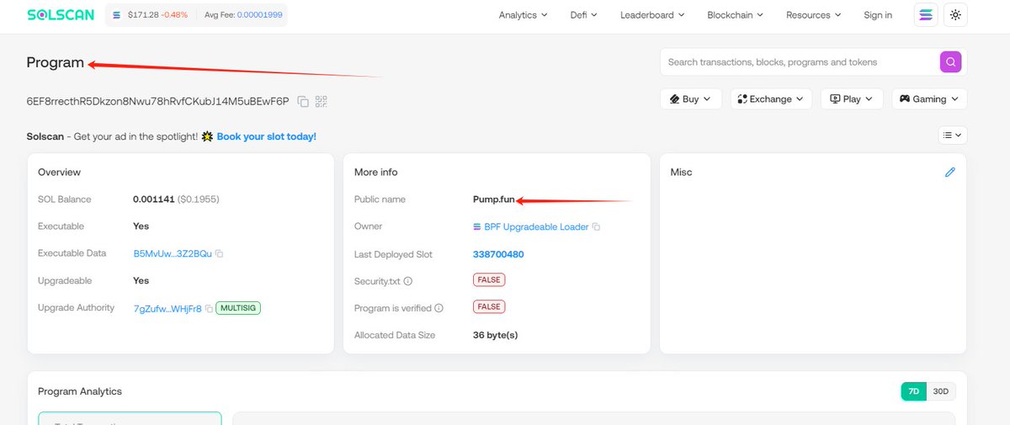Expand the Leaderboard menu
The height and width of the screenshot is (425, 1010).
click(x=652, y=15)
